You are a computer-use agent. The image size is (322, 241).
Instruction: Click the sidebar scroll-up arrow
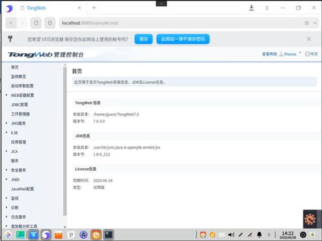pyautogui.click(x=65, y=65)
